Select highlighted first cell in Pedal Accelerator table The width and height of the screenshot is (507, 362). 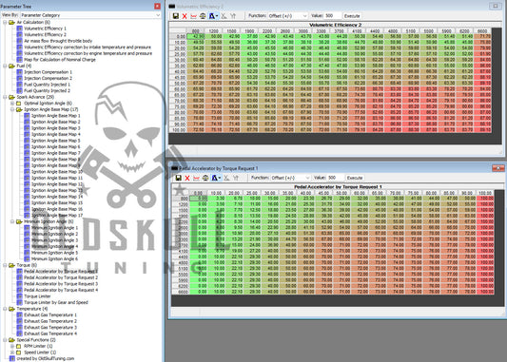click(199, 199)
